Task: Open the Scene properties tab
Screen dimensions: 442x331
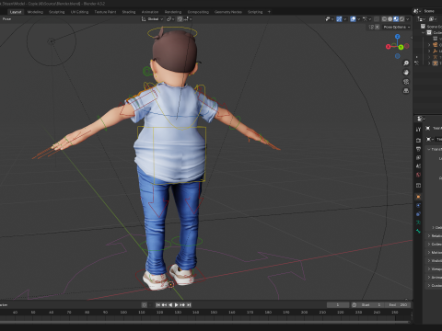Action: pos(418,166)
